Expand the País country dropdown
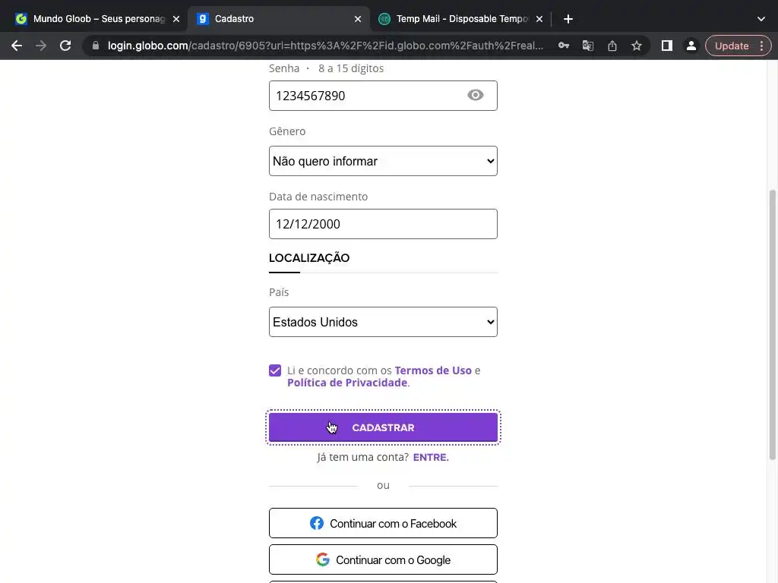Viewport: 778px width, 583px height. click(x=383, y=322)
